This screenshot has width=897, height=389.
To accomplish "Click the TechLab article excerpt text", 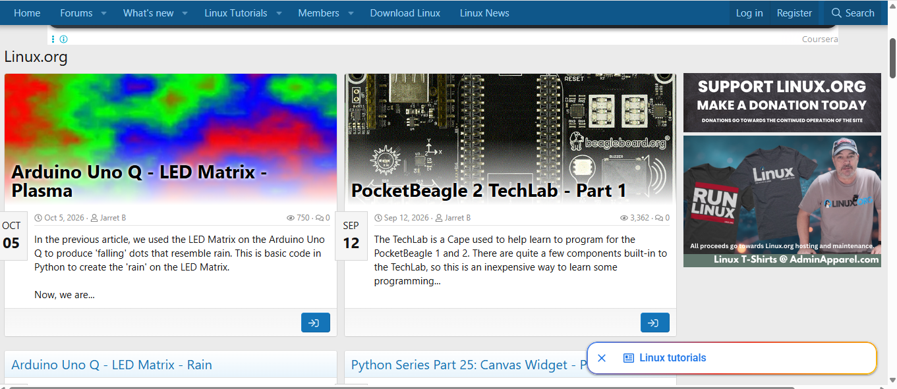I will click(x=521, y=261).
